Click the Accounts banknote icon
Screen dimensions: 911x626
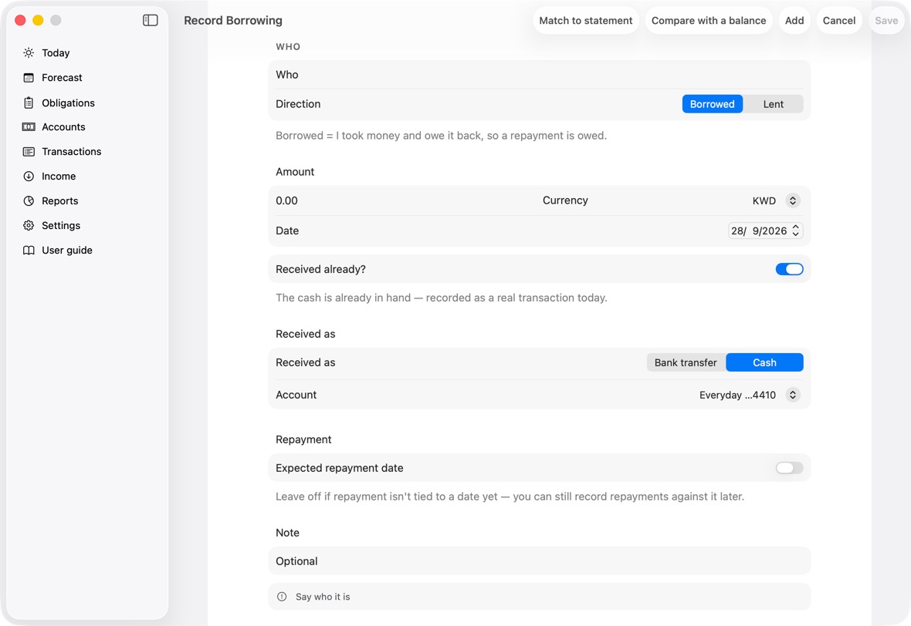[x=29, y=127]
